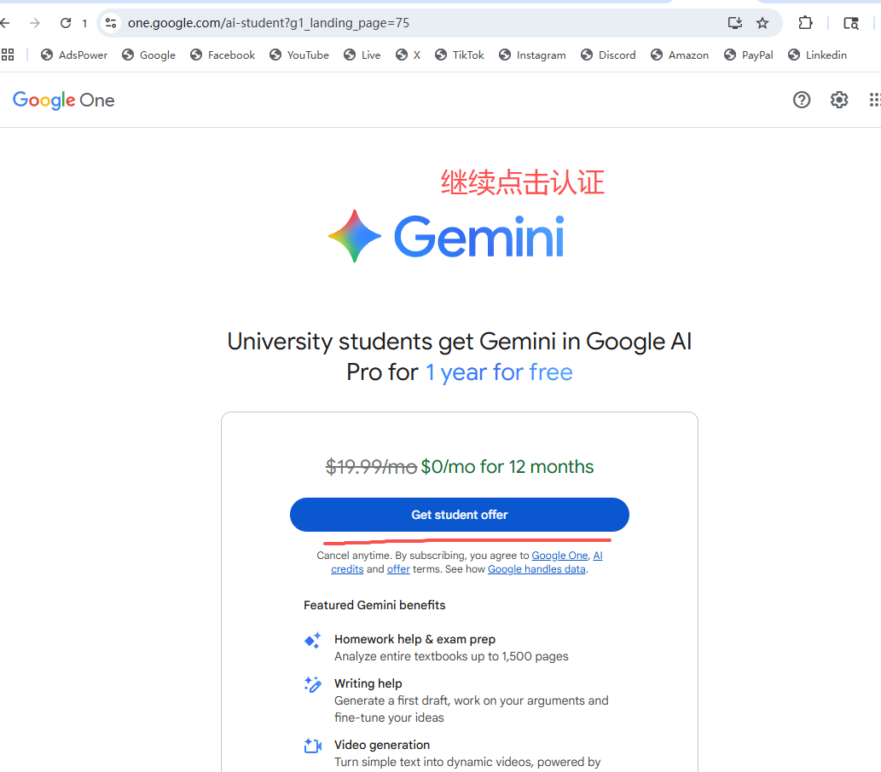Open the Google One settings gear
The image size is (881, 772).
pos(839,101)
